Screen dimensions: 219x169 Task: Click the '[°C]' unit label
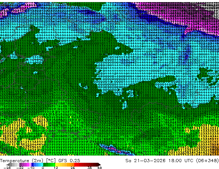(51, 161)
